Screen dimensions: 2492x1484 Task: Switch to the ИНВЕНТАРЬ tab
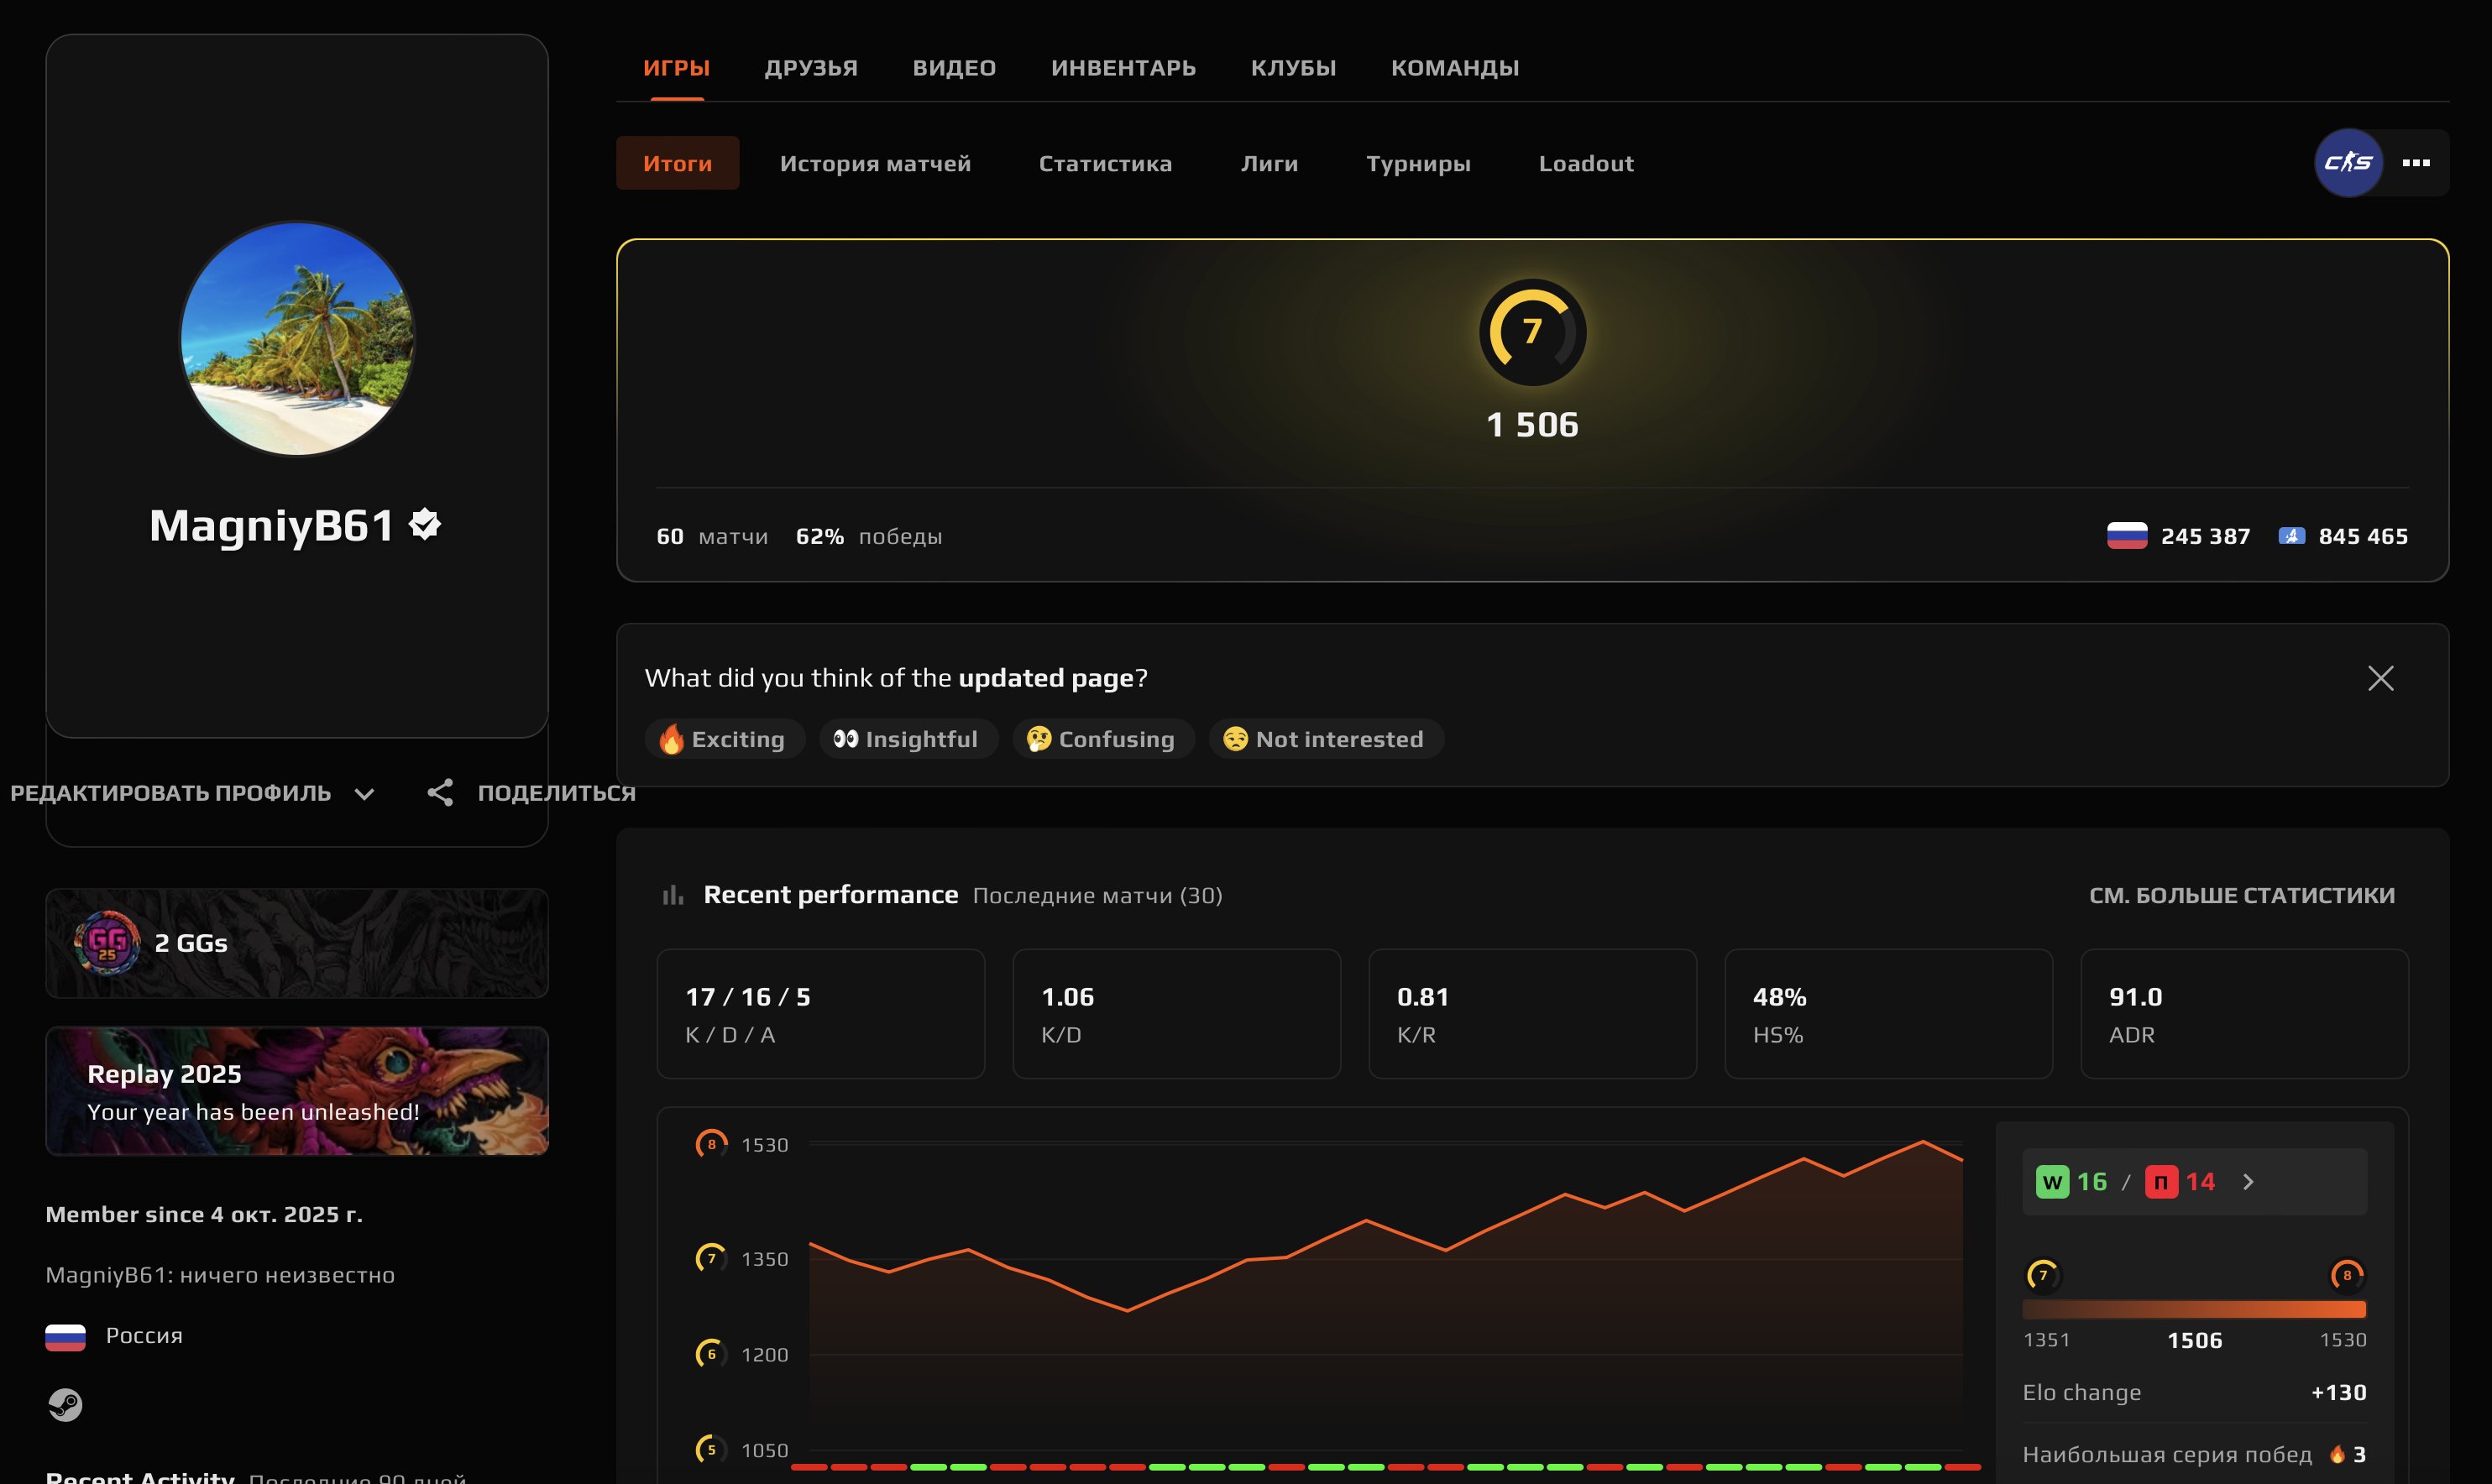(x=1122, y=67)
